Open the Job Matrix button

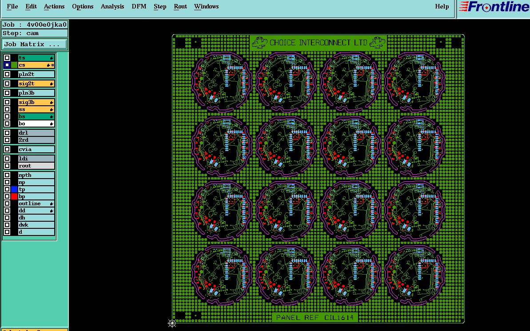click(35, 44)
